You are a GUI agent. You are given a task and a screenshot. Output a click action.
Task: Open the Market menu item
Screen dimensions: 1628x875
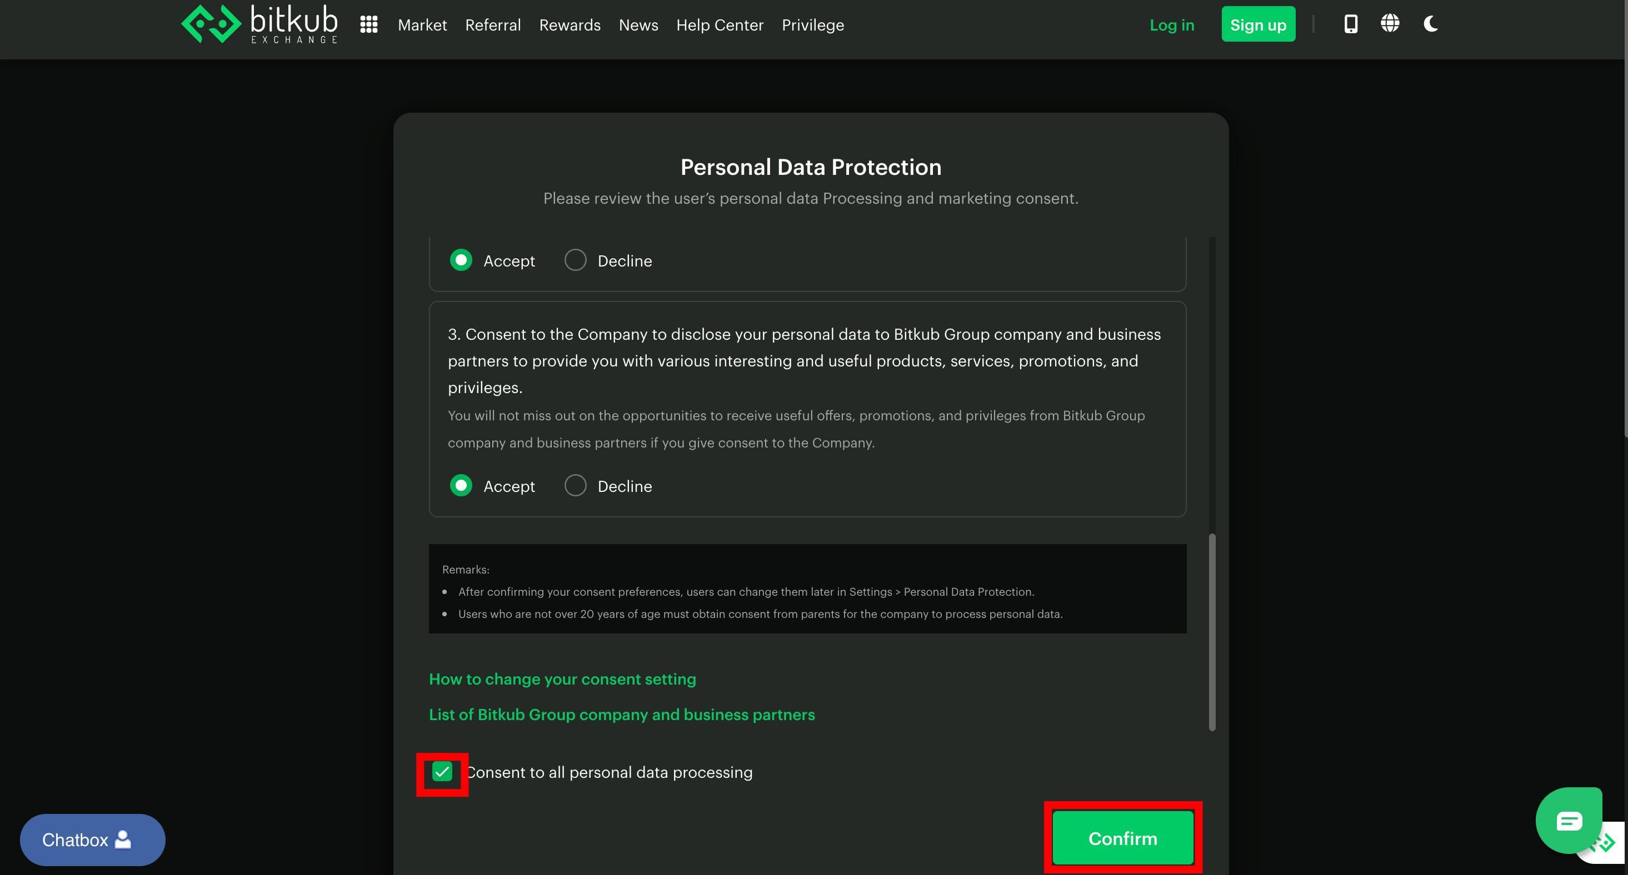coord(422,25)
